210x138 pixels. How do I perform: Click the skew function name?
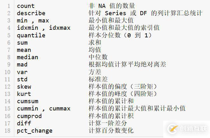tap(24, 87)
